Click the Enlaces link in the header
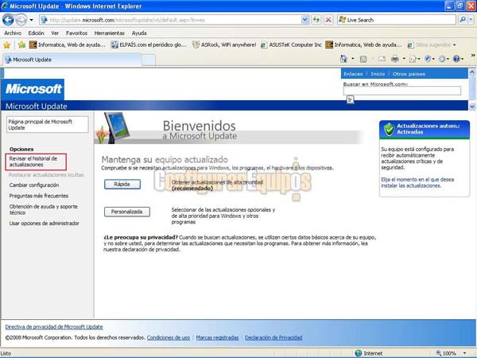Screen dimensions: 477x358 point(353,74)
